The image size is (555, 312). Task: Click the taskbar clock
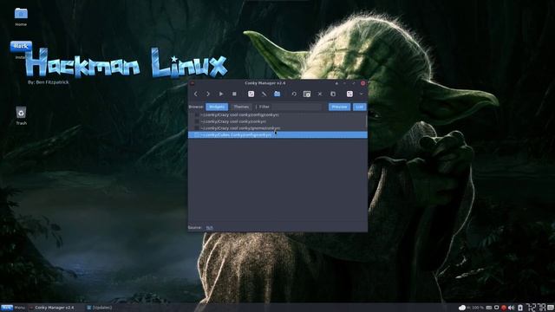[536, 308]
